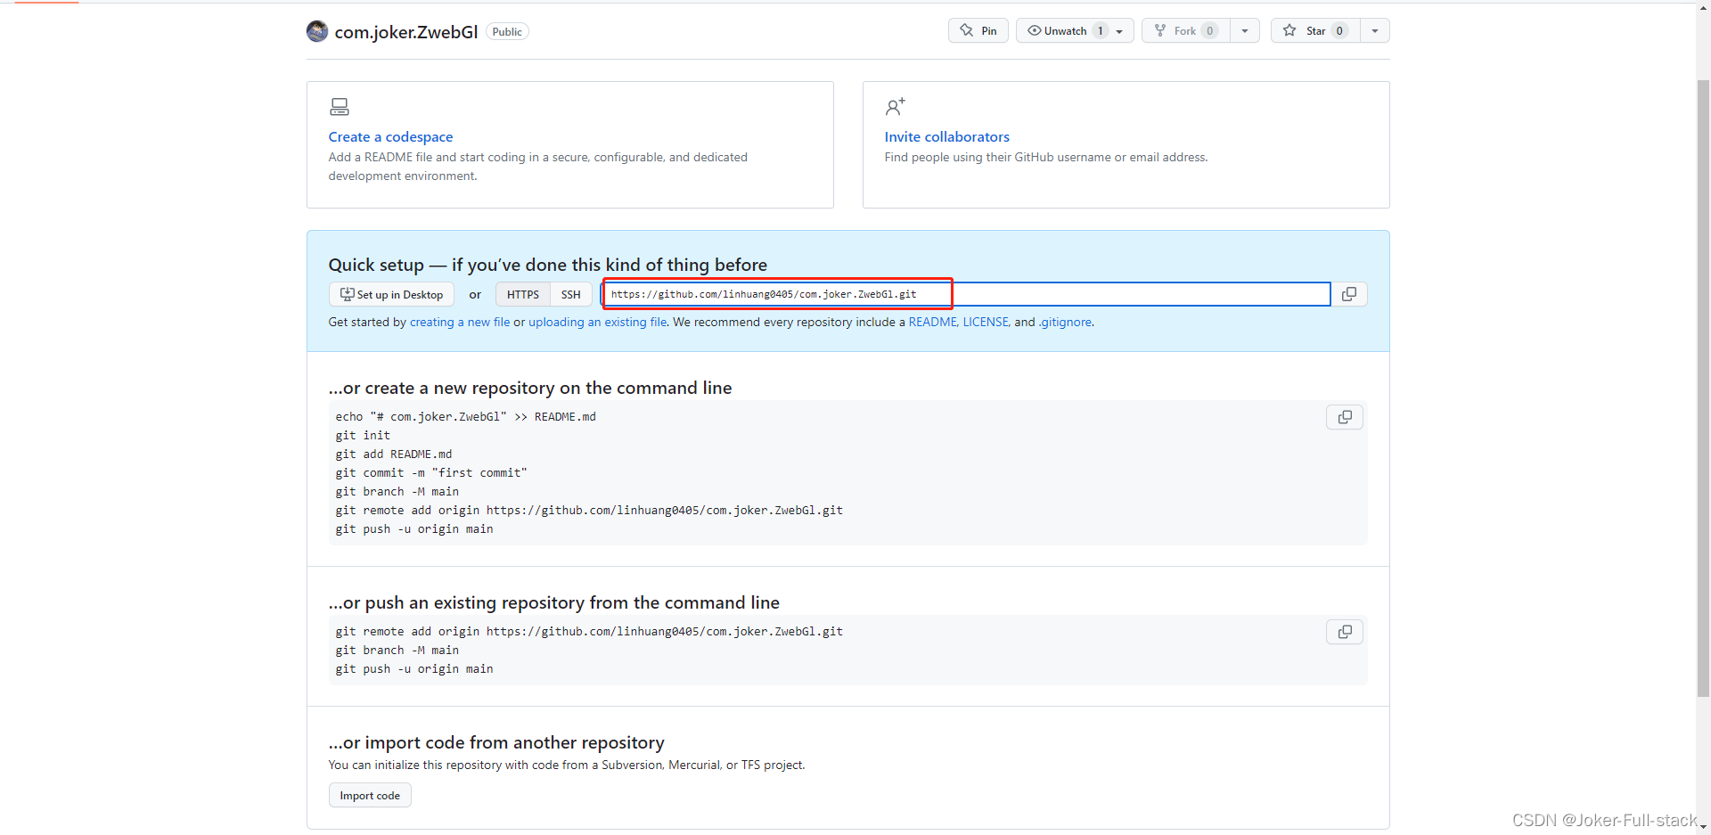Follow the 'creating a new file' link
The width and height of the screenshot is (1711, 835).
(x=460, y=322)
